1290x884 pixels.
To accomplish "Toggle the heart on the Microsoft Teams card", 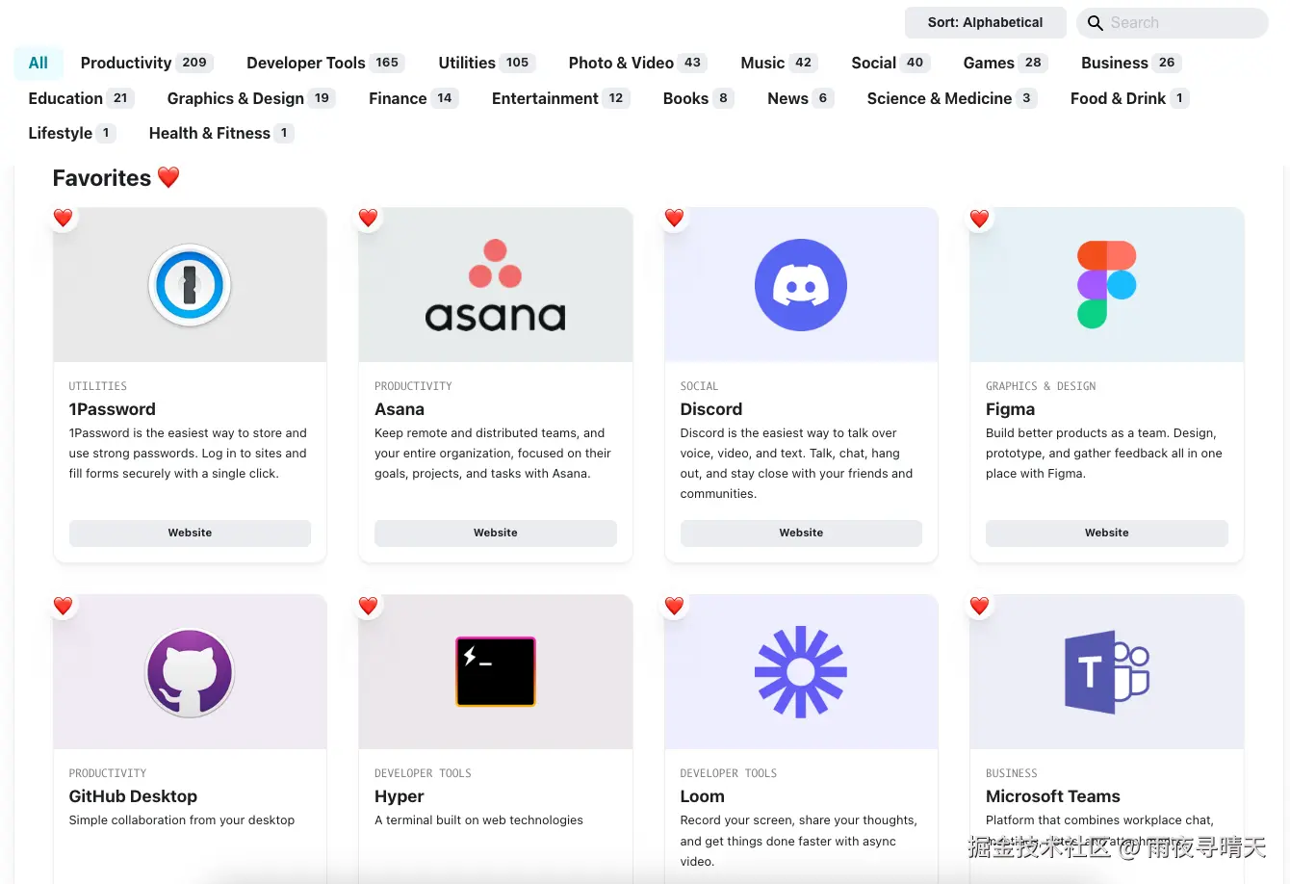I will point(979,606).
